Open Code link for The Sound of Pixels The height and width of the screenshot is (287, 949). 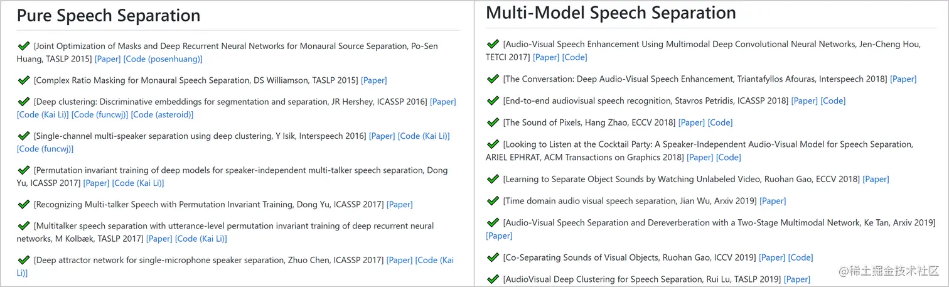coord(720,122)
